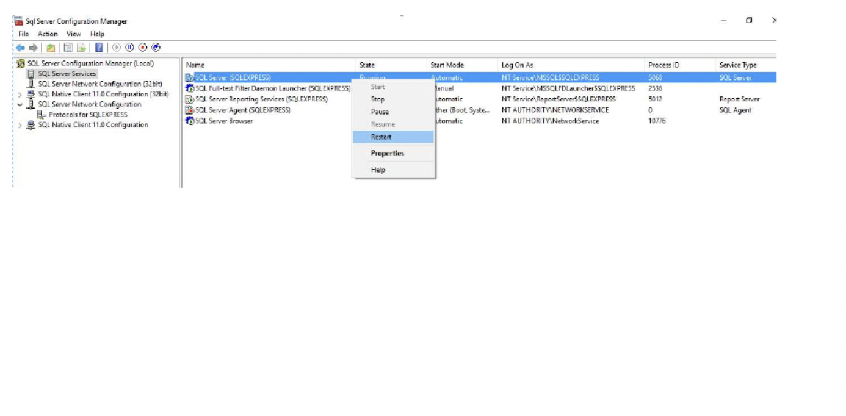Choose Properties from the context menu

393,153
